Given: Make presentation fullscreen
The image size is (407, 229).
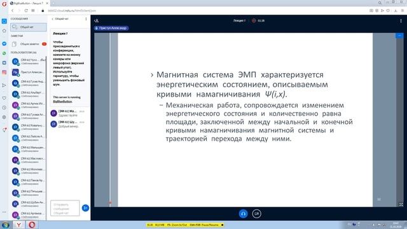Looking at the screenshot, I should click(401, 204).
